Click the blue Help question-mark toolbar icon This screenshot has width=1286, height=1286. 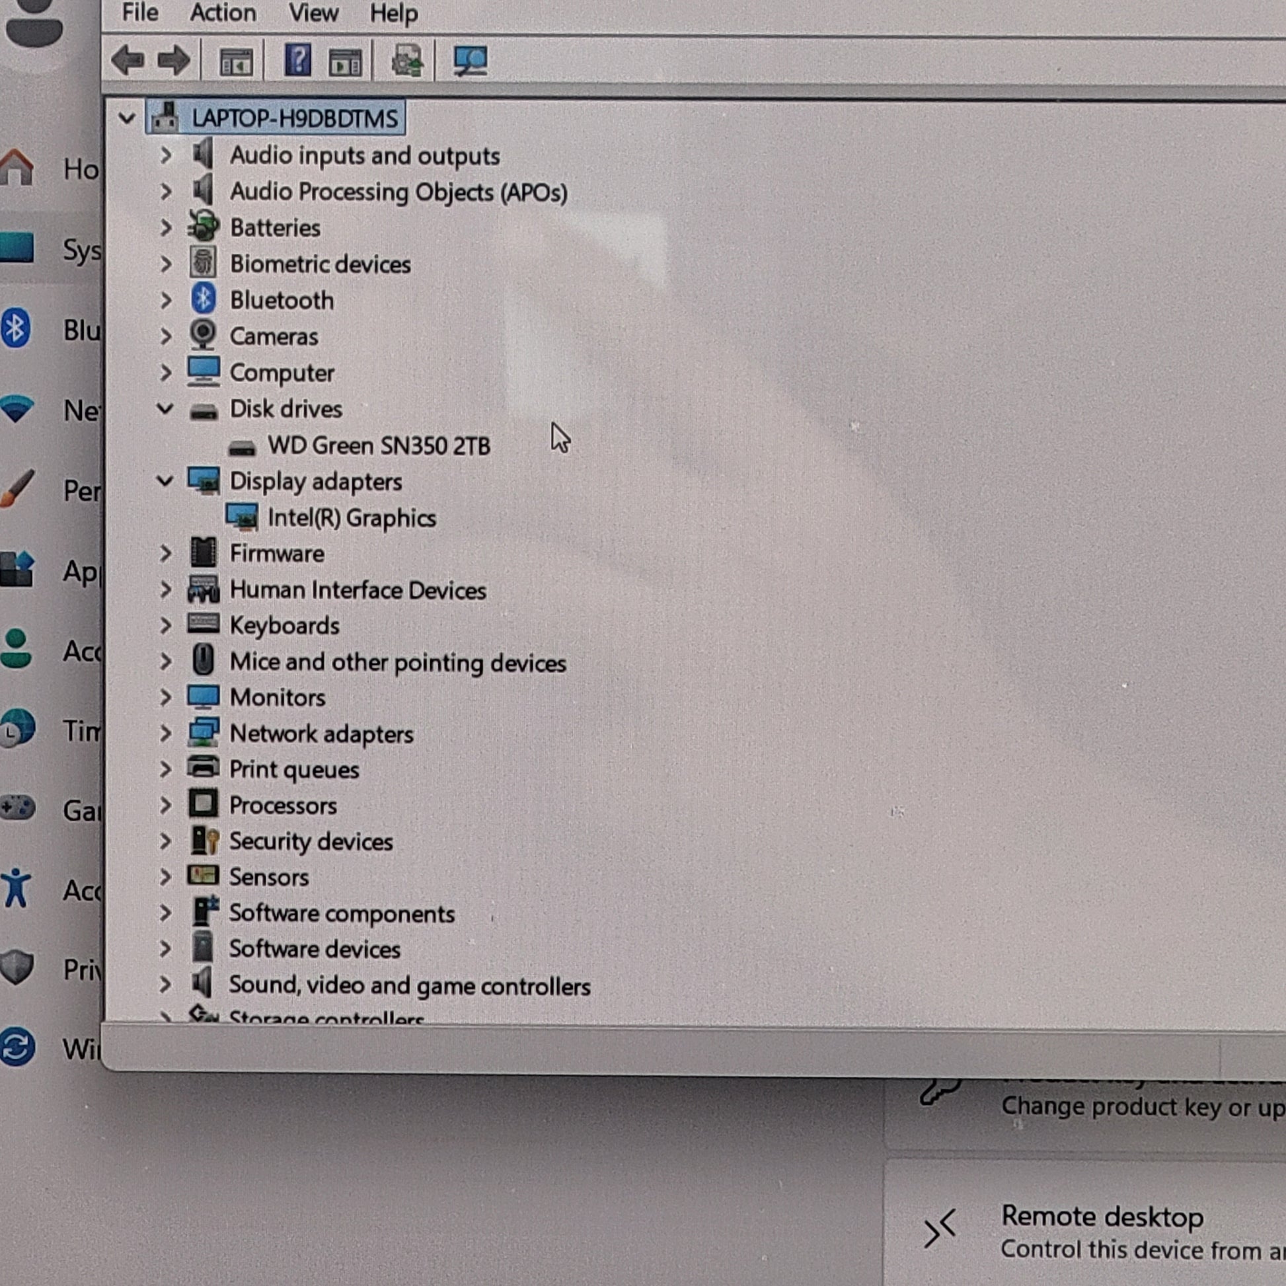point(297,61)
